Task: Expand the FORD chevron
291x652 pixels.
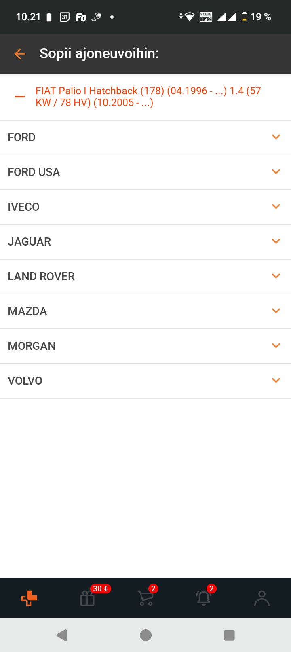Action: click(x=276, y=137)
